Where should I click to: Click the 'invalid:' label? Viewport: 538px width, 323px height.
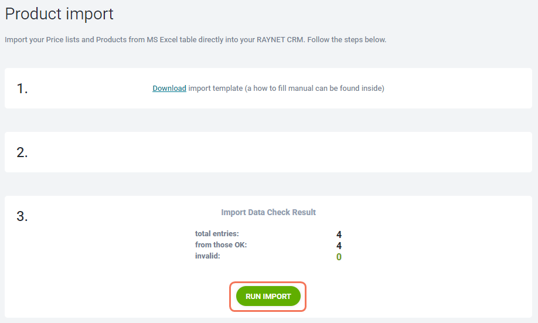point(207,256)
